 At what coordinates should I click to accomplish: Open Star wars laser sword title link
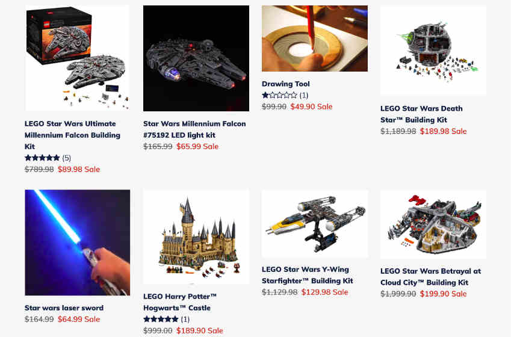(64, 308)
